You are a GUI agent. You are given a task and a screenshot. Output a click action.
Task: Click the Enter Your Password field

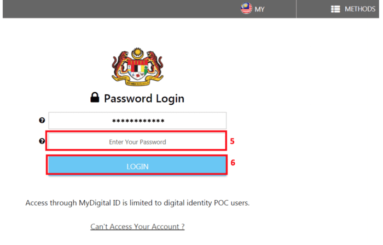coord(137,141)
